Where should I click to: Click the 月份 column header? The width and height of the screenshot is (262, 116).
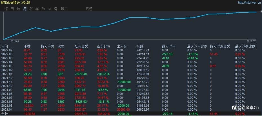click(5, 46)
